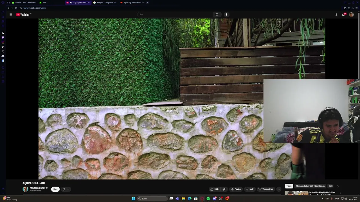Click the YouTube search magnifier button

[x=217, y=15]
